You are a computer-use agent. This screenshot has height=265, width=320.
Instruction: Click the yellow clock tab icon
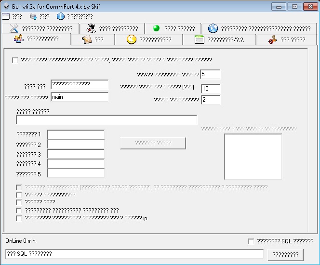pyautogui.click(x=131, y=40)
